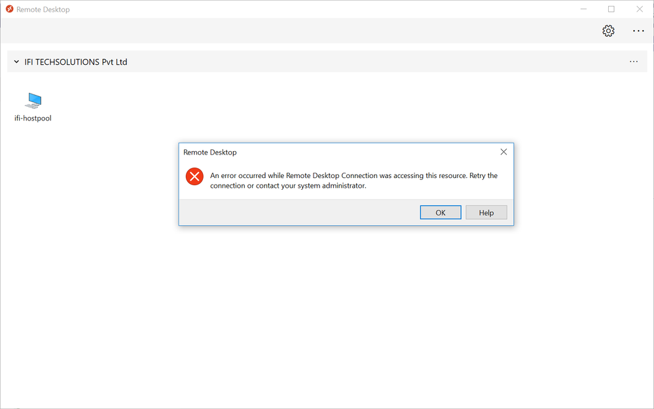
Task: Maximize the Remote Desktop window
Action: (611, 9)
